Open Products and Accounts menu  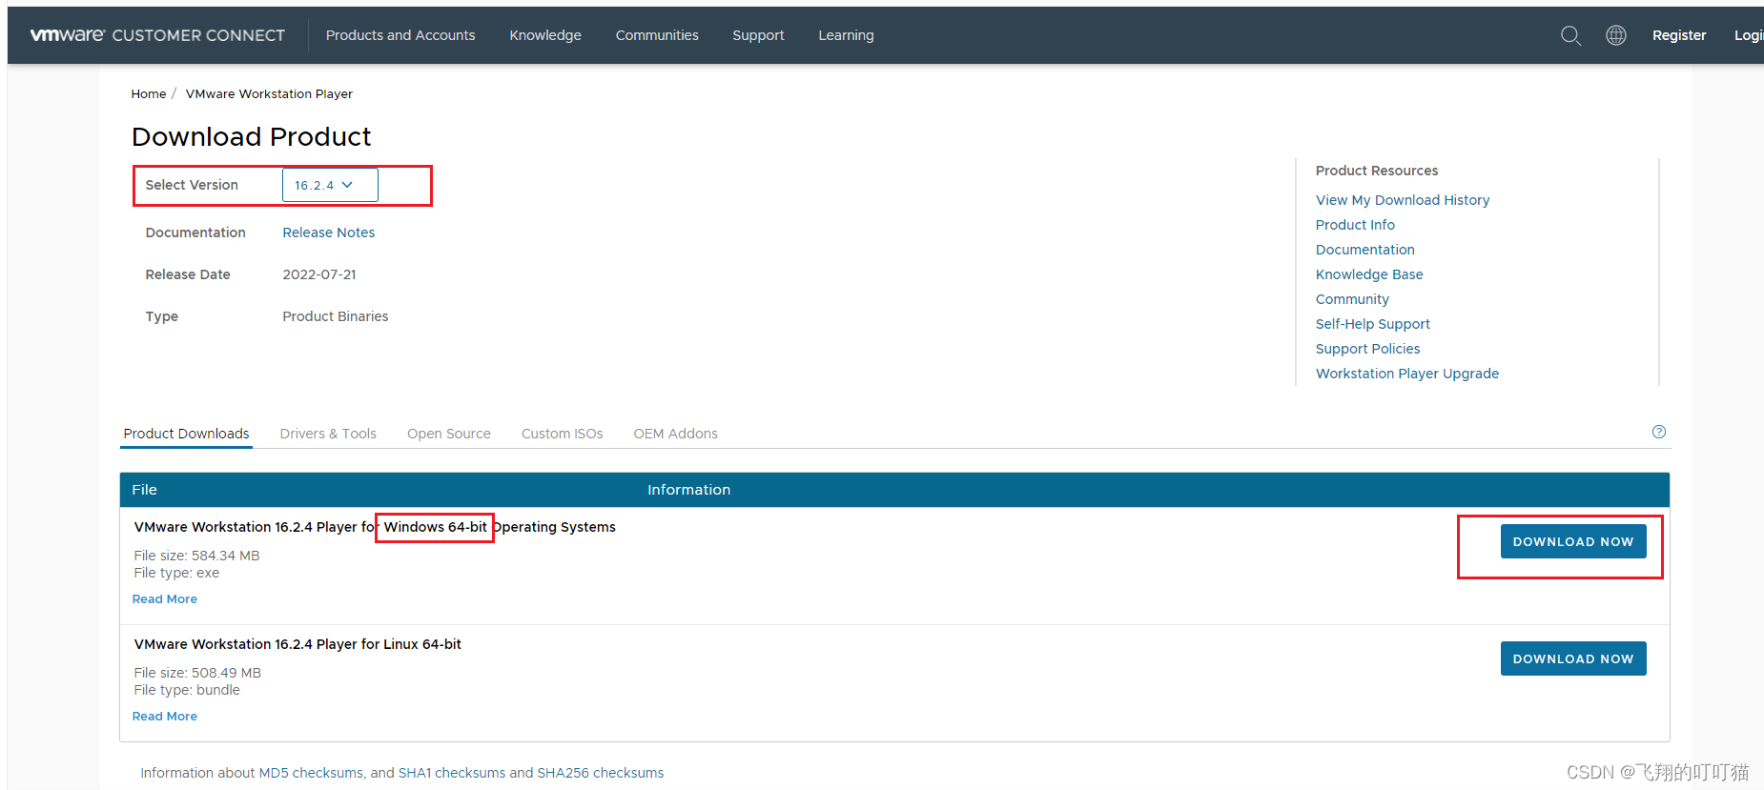pos(400,35)
